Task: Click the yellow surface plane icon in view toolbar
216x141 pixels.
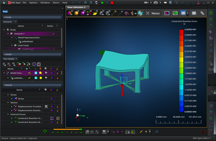Action: pyautogui.click(x=95, y=13)
